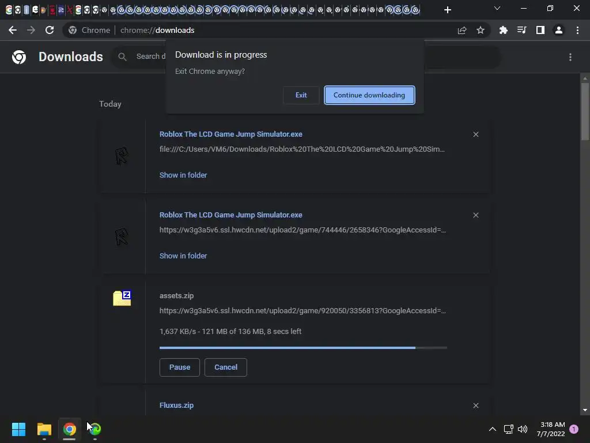Switch to the last tab before the plus

coord(415,10)
